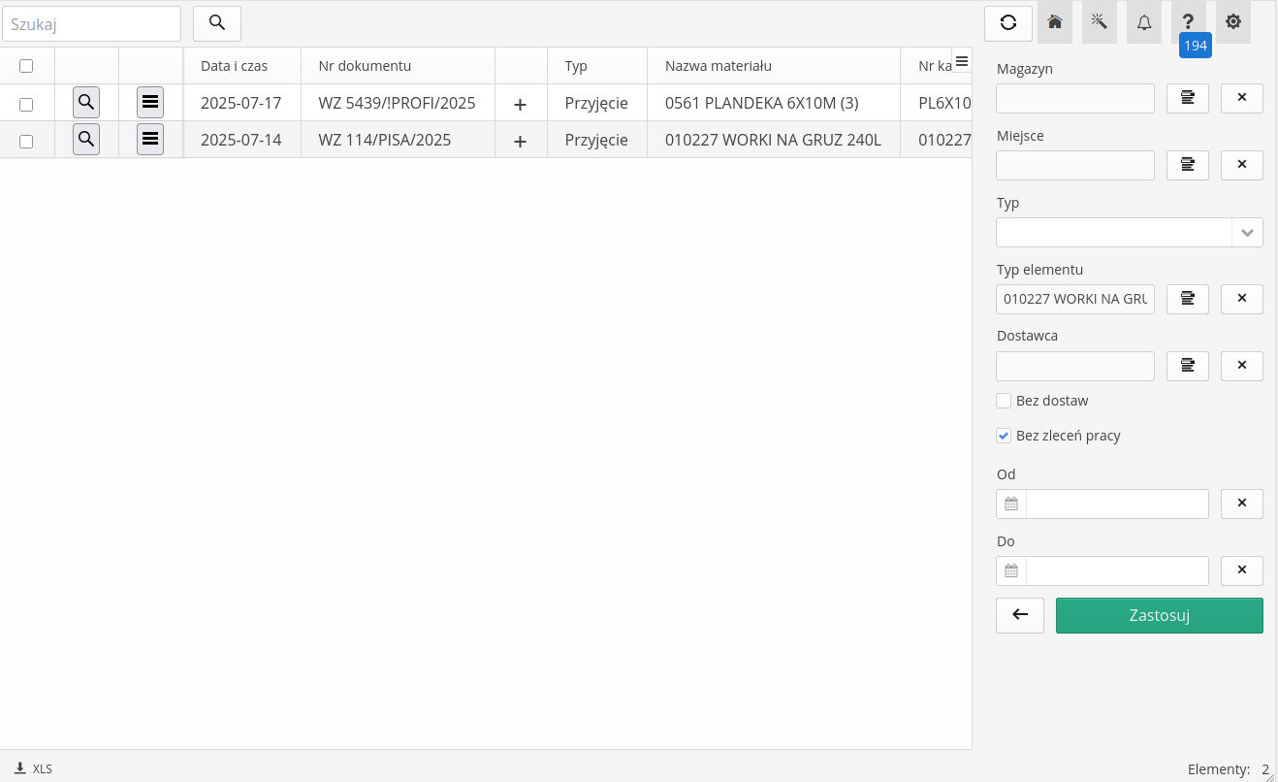This screenshot has width=1278, height=782.
Task: Open row menu for WZ 5439/!PROFI/2025
Action: (x=150, y=103)
